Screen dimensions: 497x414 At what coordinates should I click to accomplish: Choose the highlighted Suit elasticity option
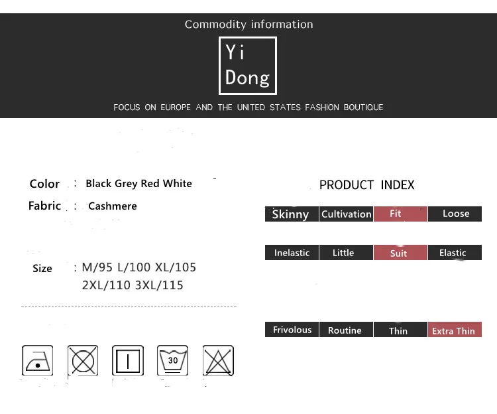click(400, 253)
